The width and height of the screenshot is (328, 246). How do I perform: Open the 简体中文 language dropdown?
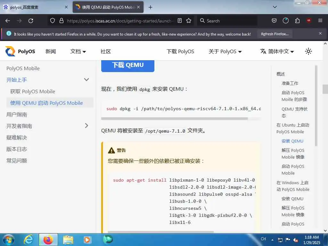click(277, 52)
